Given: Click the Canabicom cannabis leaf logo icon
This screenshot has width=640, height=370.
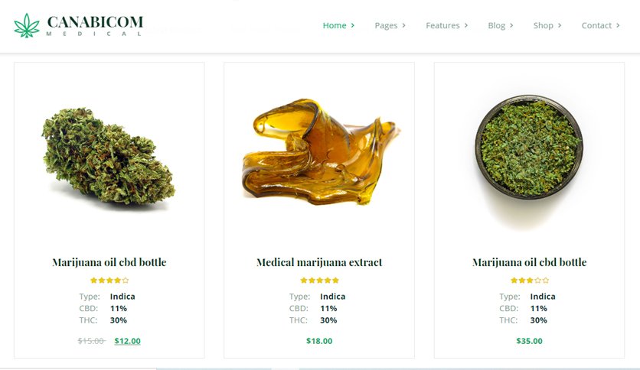Looking at the screenshot, I should point(27,25).
